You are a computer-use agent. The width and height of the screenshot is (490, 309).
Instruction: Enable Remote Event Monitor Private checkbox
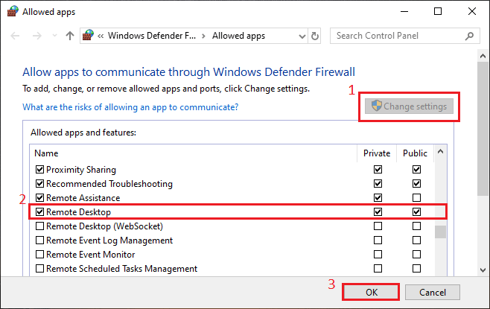click(x=378, y=255)
